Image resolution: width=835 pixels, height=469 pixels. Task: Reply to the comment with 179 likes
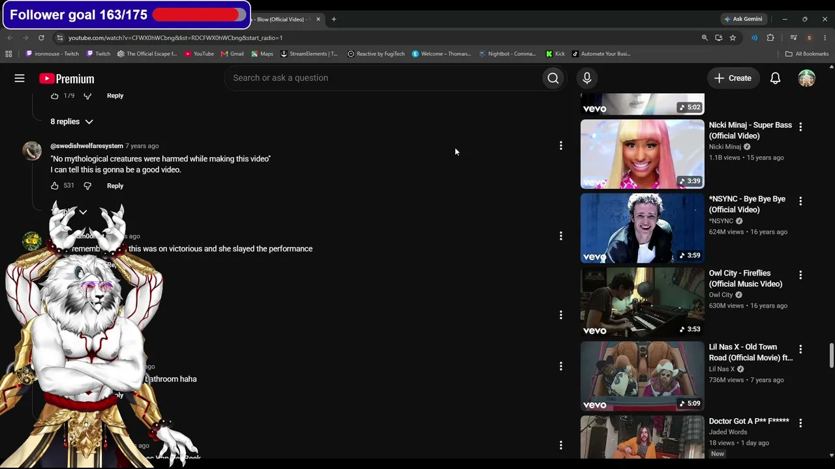(115, 96)
